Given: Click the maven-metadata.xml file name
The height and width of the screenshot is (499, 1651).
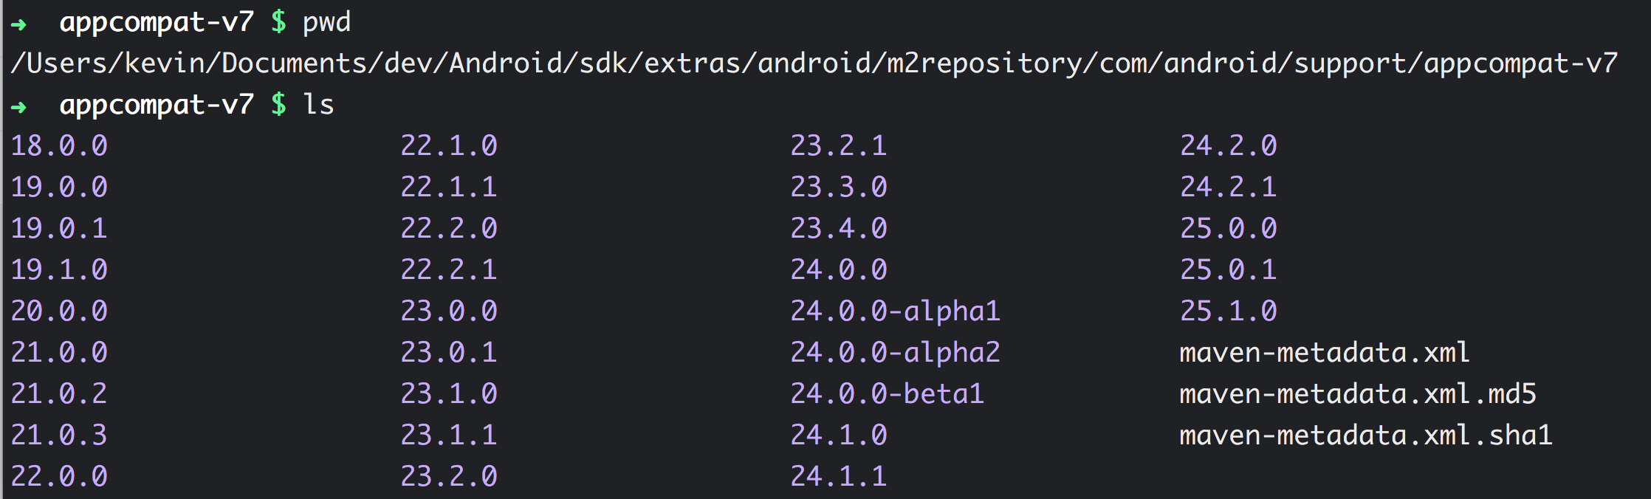Looking at the screenshot, I should (x=1325, y=353).
